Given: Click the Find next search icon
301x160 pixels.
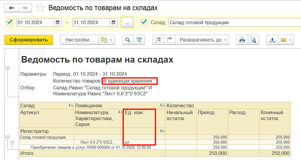Looking at the screenshot, I should 139,40.
